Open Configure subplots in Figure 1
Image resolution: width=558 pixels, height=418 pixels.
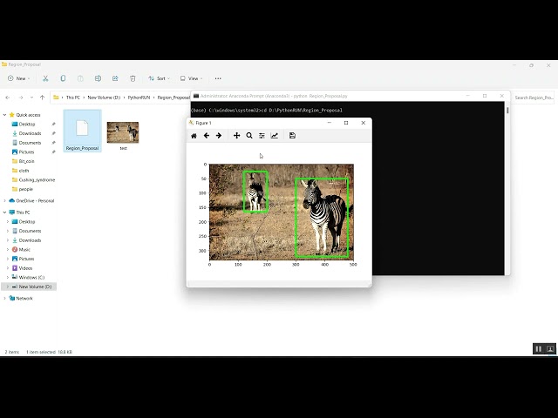262,136
